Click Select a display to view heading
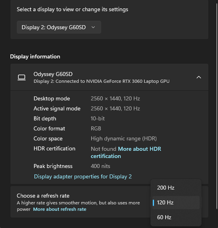Image resolution: width=218 pixels, height=228 pixels. 72,10
